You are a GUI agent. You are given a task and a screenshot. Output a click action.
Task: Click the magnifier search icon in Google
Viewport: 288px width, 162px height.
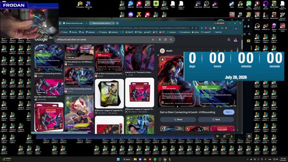[x=171, y=40]
